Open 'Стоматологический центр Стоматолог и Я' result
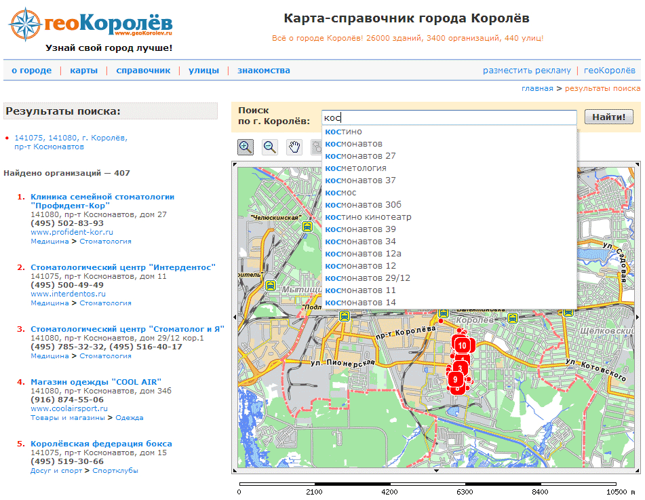The image size is (645, 500). coord(128,329)
